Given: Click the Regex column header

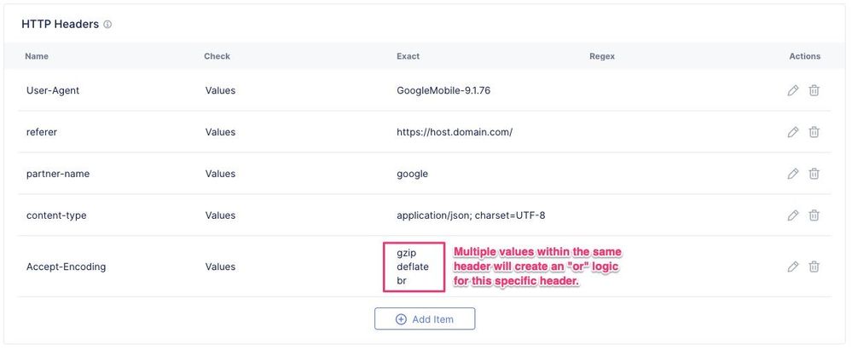Looking at the screenshot, I should pos(601,56).
